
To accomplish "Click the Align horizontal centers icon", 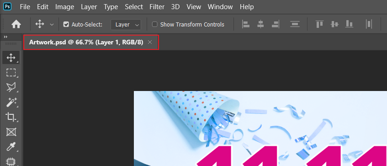I will pyautogui.click(x=260, y=24).
